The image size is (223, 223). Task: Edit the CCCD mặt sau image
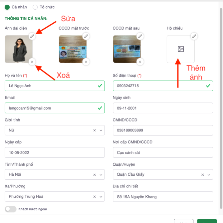click(140, 36)
